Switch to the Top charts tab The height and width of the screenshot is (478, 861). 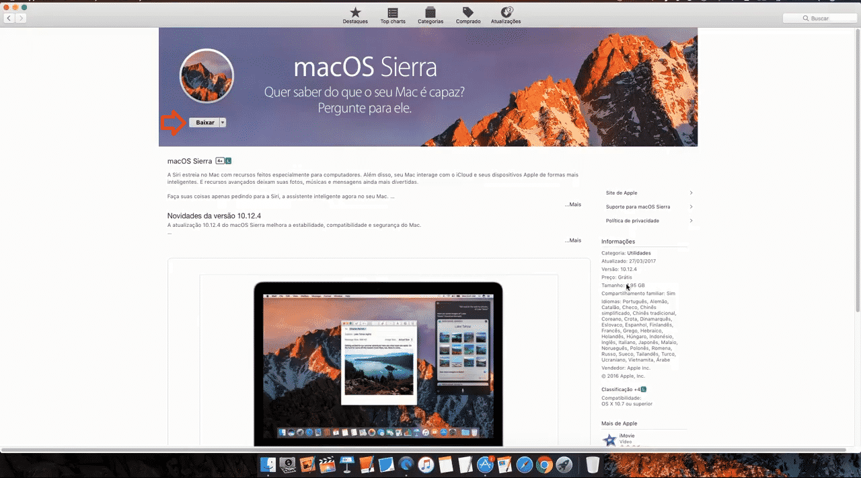coord(393,15)
